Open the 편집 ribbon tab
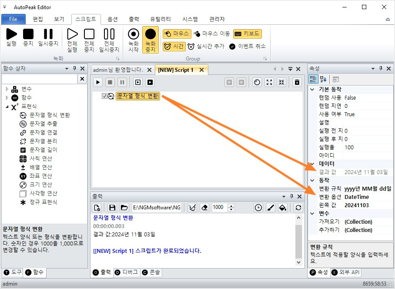This screenshot has width=395, height=289. [x=38, y=19]
